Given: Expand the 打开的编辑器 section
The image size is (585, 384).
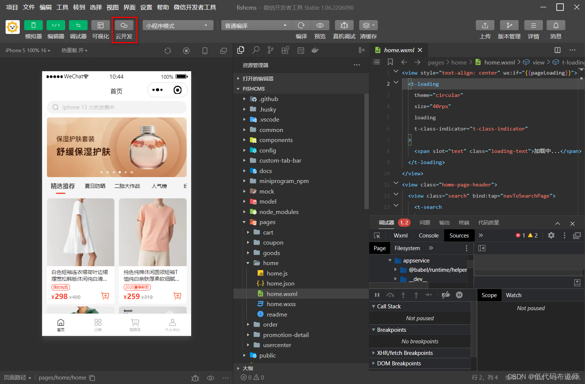Looking at the screenshot, I should (x=258, y=79).
